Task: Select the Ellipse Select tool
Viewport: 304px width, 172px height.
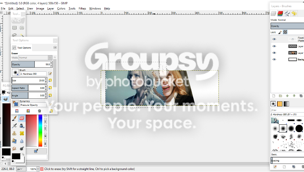Action: tap(22, 28)
